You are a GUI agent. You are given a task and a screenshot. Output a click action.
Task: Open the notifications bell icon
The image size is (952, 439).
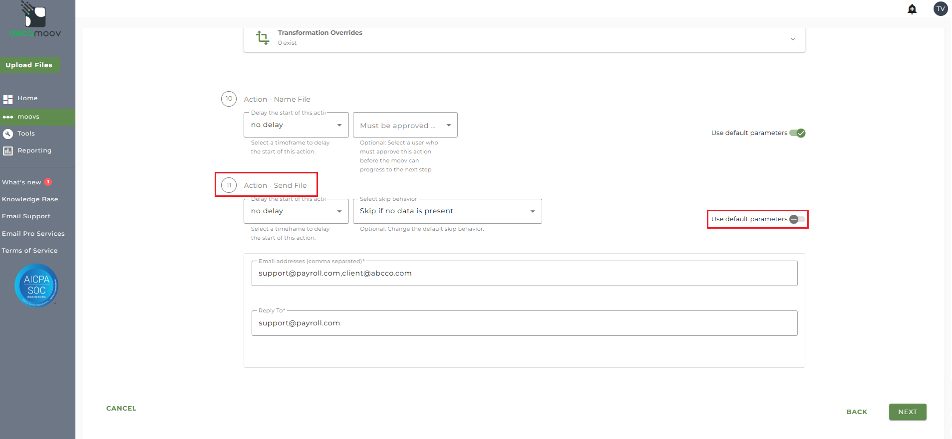pos(912,9)
